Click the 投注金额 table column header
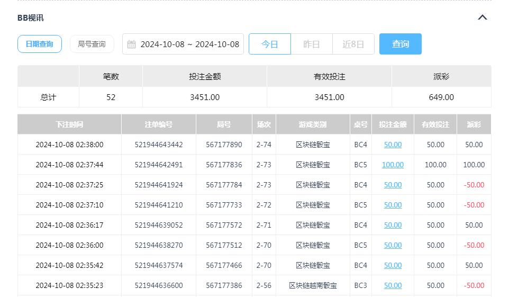Image resolution: width=509 pixels, height=297 pixels. [393, 124]
